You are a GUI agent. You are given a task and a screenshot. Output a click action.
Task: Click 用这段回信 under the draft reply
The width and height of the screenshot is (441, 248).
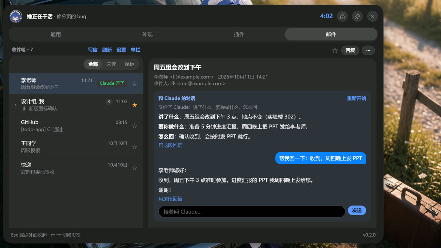click(170, 199)
